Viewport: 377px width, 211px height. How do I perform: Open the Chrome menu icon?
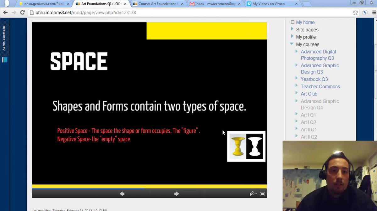pos(373,13)
